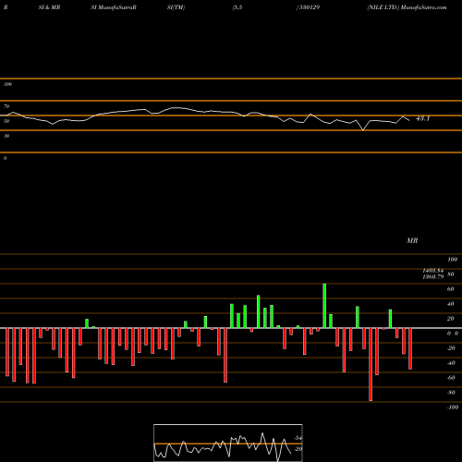Click the current RSI value '43.1'
Viewport: 462px width, 462px height.
click(x=422, y=118)
